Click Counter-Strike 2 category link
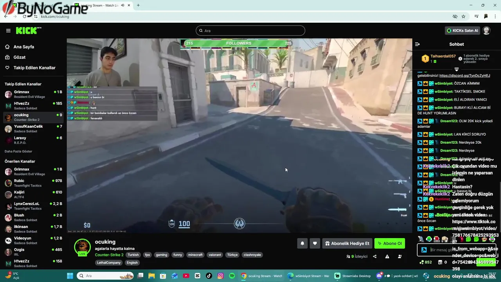Screen dimensions: 501x282 pos(109,255)
